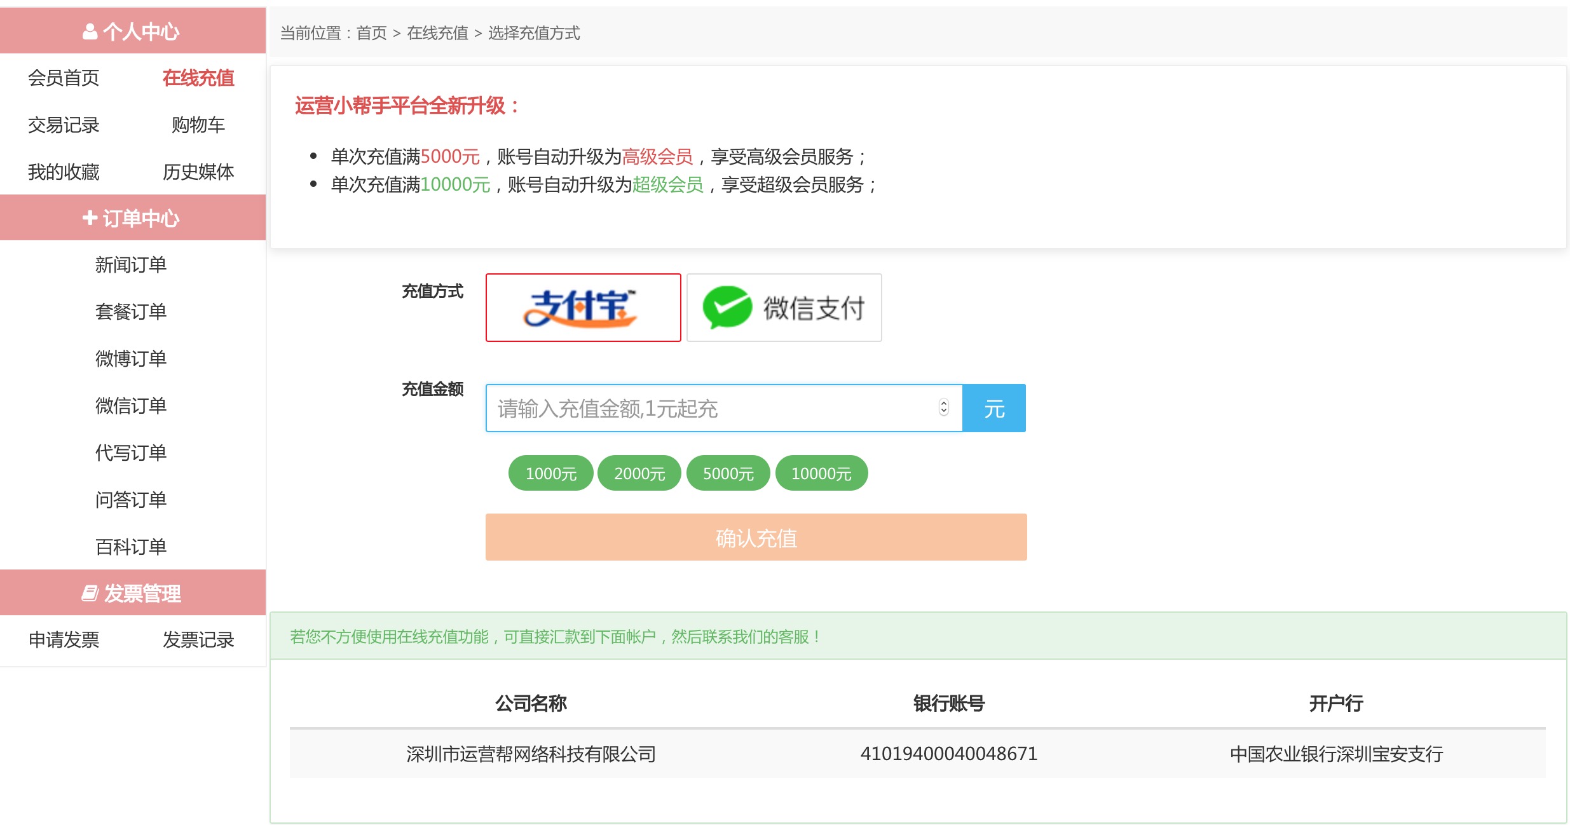
Task: Click the book icon beside 发票管理
Action: click(90, 593)
